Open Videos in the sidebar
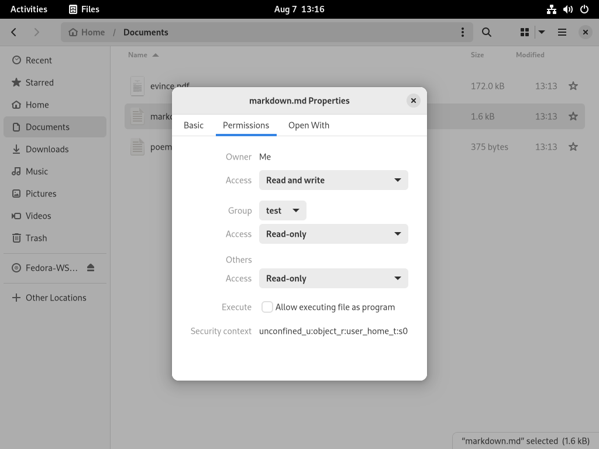Image resolution: width=599 pixels, height=449 pixels. (55, 216)
